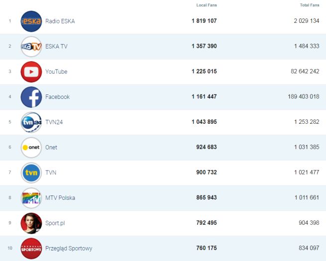Open the YouTube name link
Viewport: 326px width, 261px height.
(x=56, y=72)
